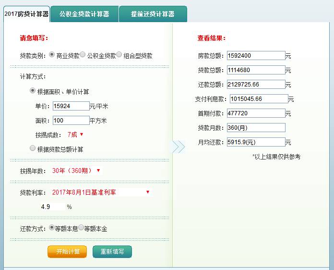Click the 贷款类别 label
This screenshot has height=270, width=334.
(33, 56)
